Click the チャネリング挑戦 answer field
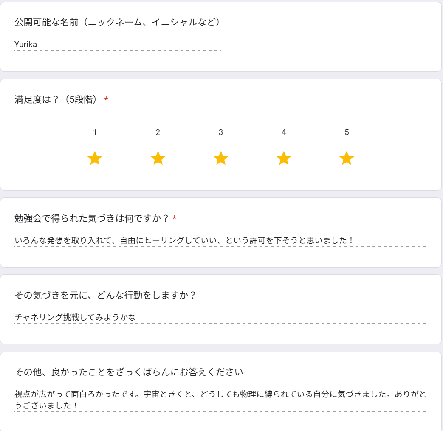The width and height of the screenshot is (443, 431). click(221, 317)
